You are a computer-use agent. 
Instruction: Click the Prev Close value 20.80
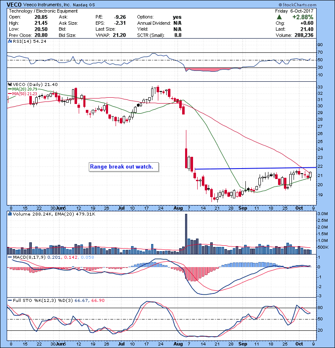coord(41,35)
